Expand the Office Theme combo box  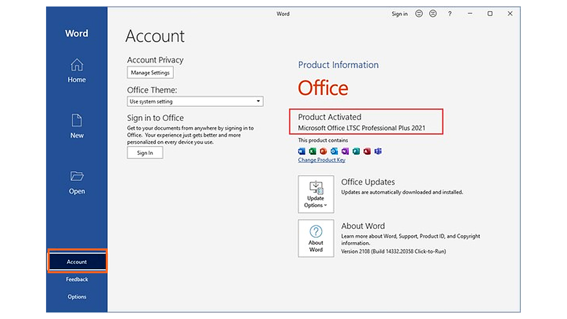pyautogui.click(x=195, y=101)
